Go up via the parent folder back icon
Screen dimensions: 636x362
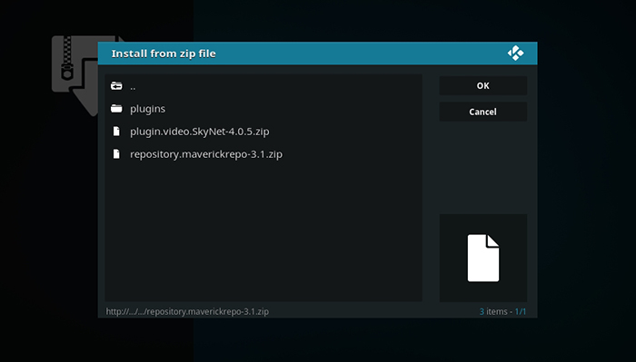pos(116,86)
